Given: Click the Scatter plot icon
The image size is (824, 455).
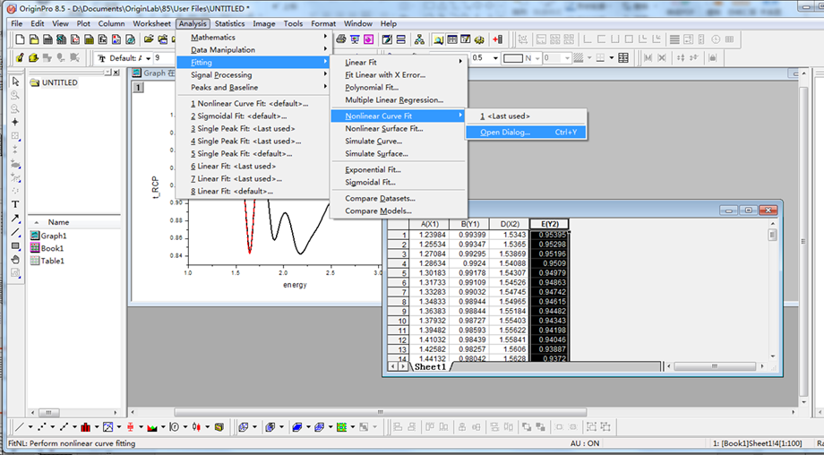Looking at the screenshot, I should point(41,427).
